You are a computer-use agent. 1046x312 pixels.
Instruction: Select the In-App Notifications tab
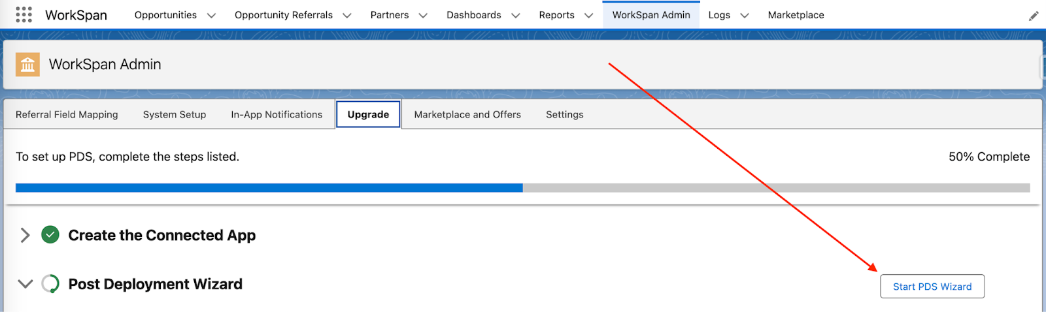tap(277, 114)
